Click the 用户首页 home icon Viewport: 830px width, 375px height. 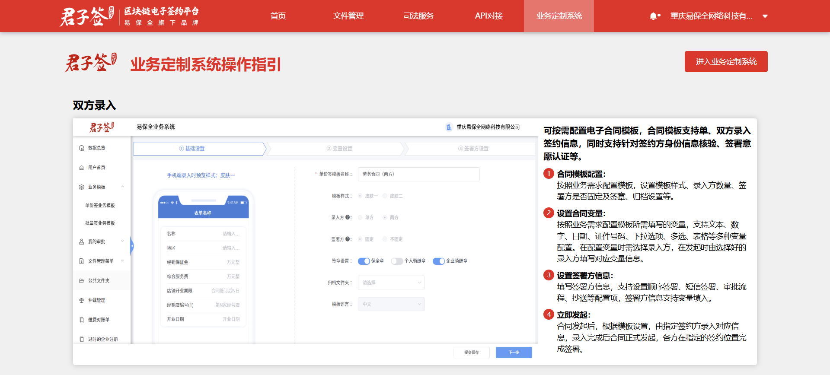tap(82, 168)
